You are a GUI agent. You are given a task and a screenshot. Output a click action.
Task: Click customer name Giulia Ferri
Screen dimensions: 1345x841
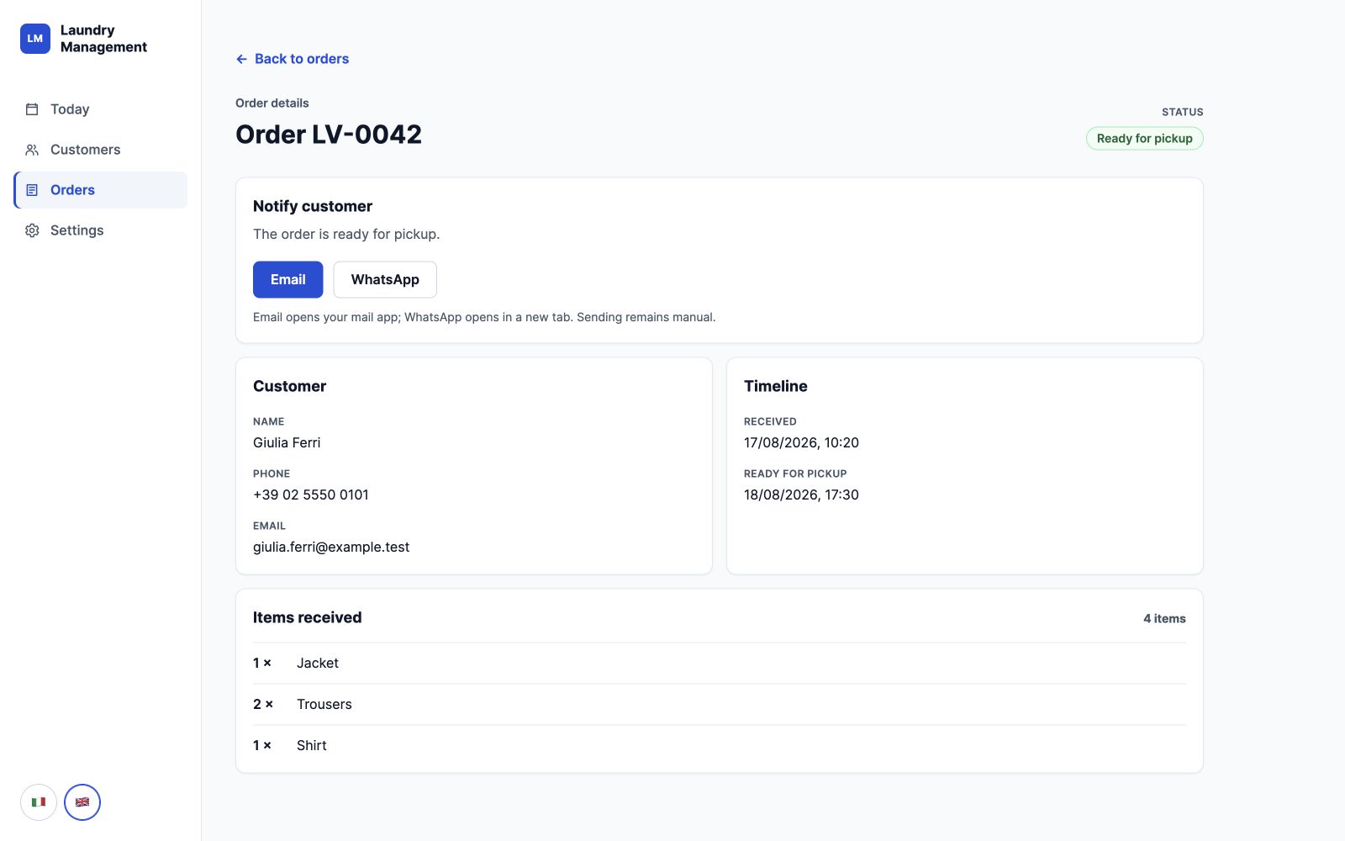[287, 442]
